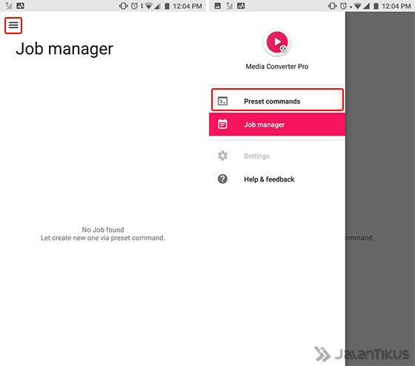415x366 pixels.
Task: Open Settings from the drawer
Action: (277, 156)
